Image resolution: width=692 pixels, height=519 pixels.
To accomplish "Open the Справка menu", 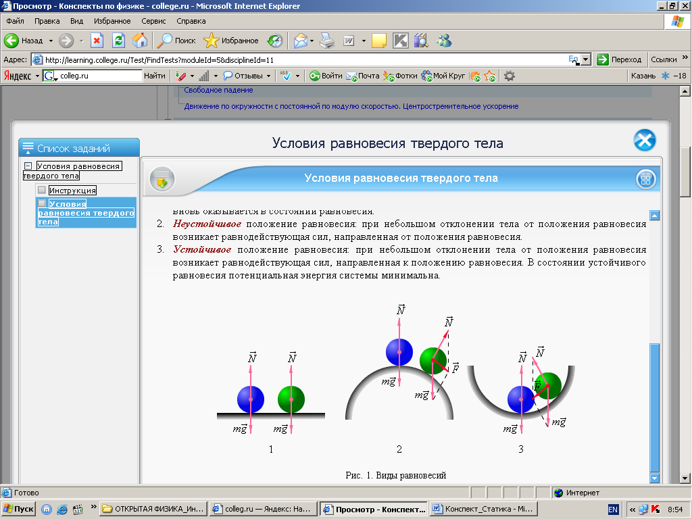I will pyautogui.click(x=191, y=21).
